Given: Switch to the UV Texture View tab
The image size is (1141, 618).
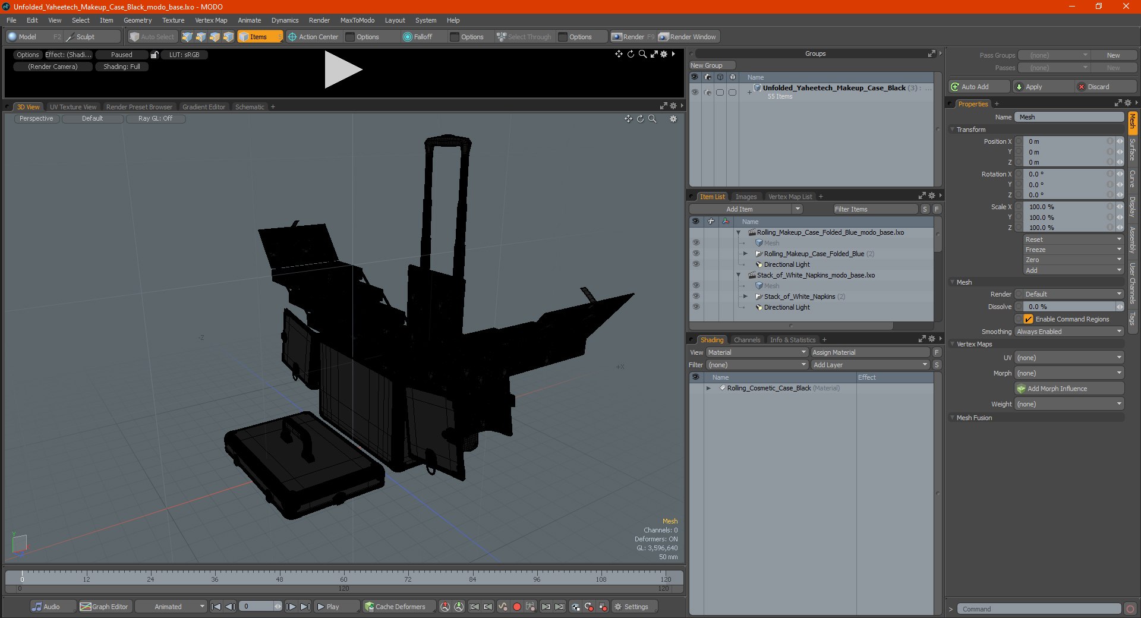Looking at the screenshot, I should pyautogui.click(x=73, y=107).
